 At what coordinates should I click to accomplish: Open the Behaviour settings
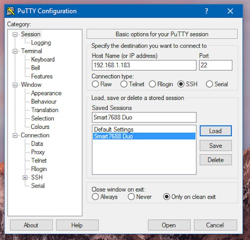(44, 102)
